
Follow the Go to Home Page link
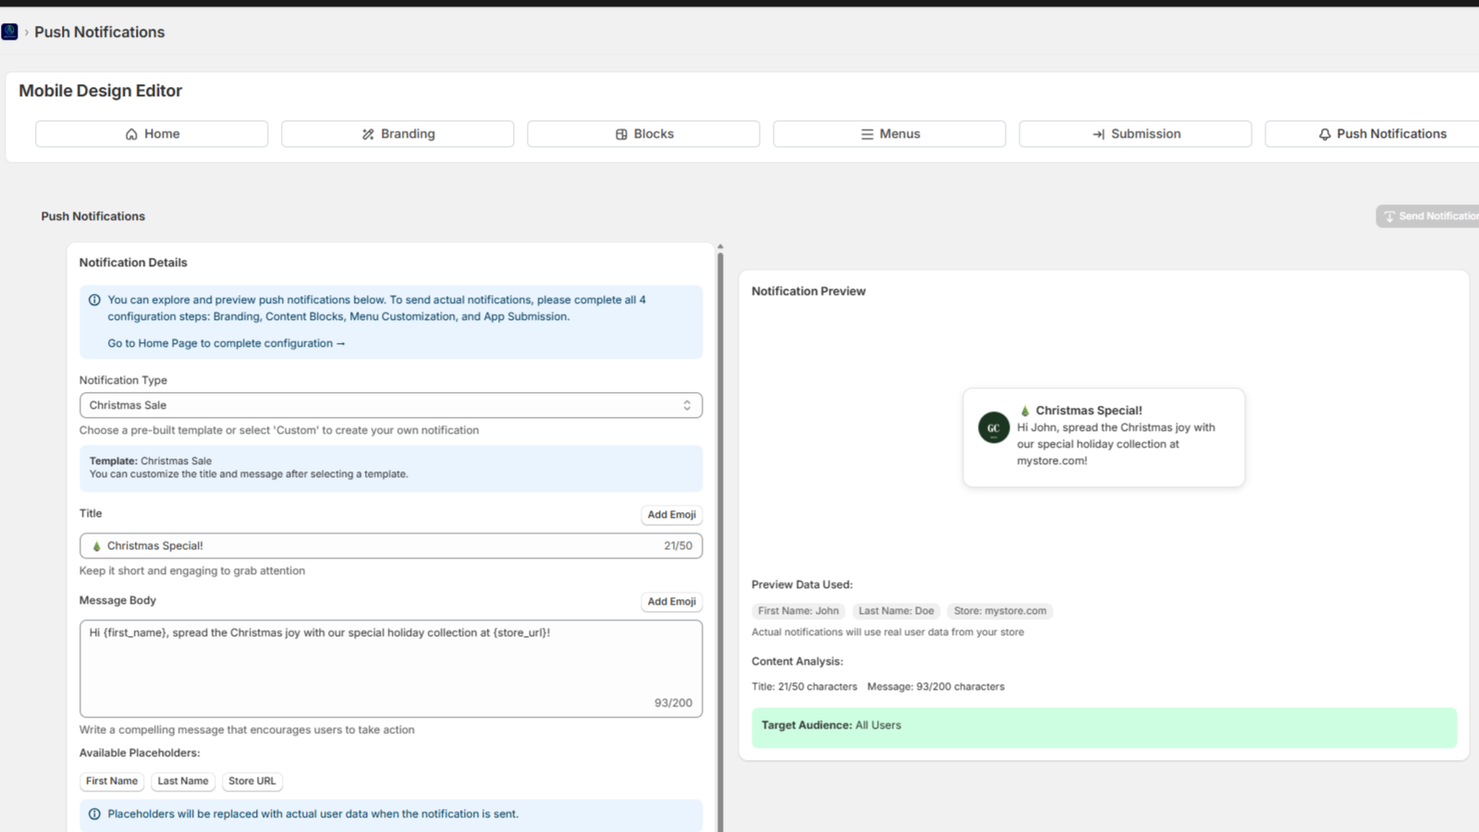click(226, 343)
